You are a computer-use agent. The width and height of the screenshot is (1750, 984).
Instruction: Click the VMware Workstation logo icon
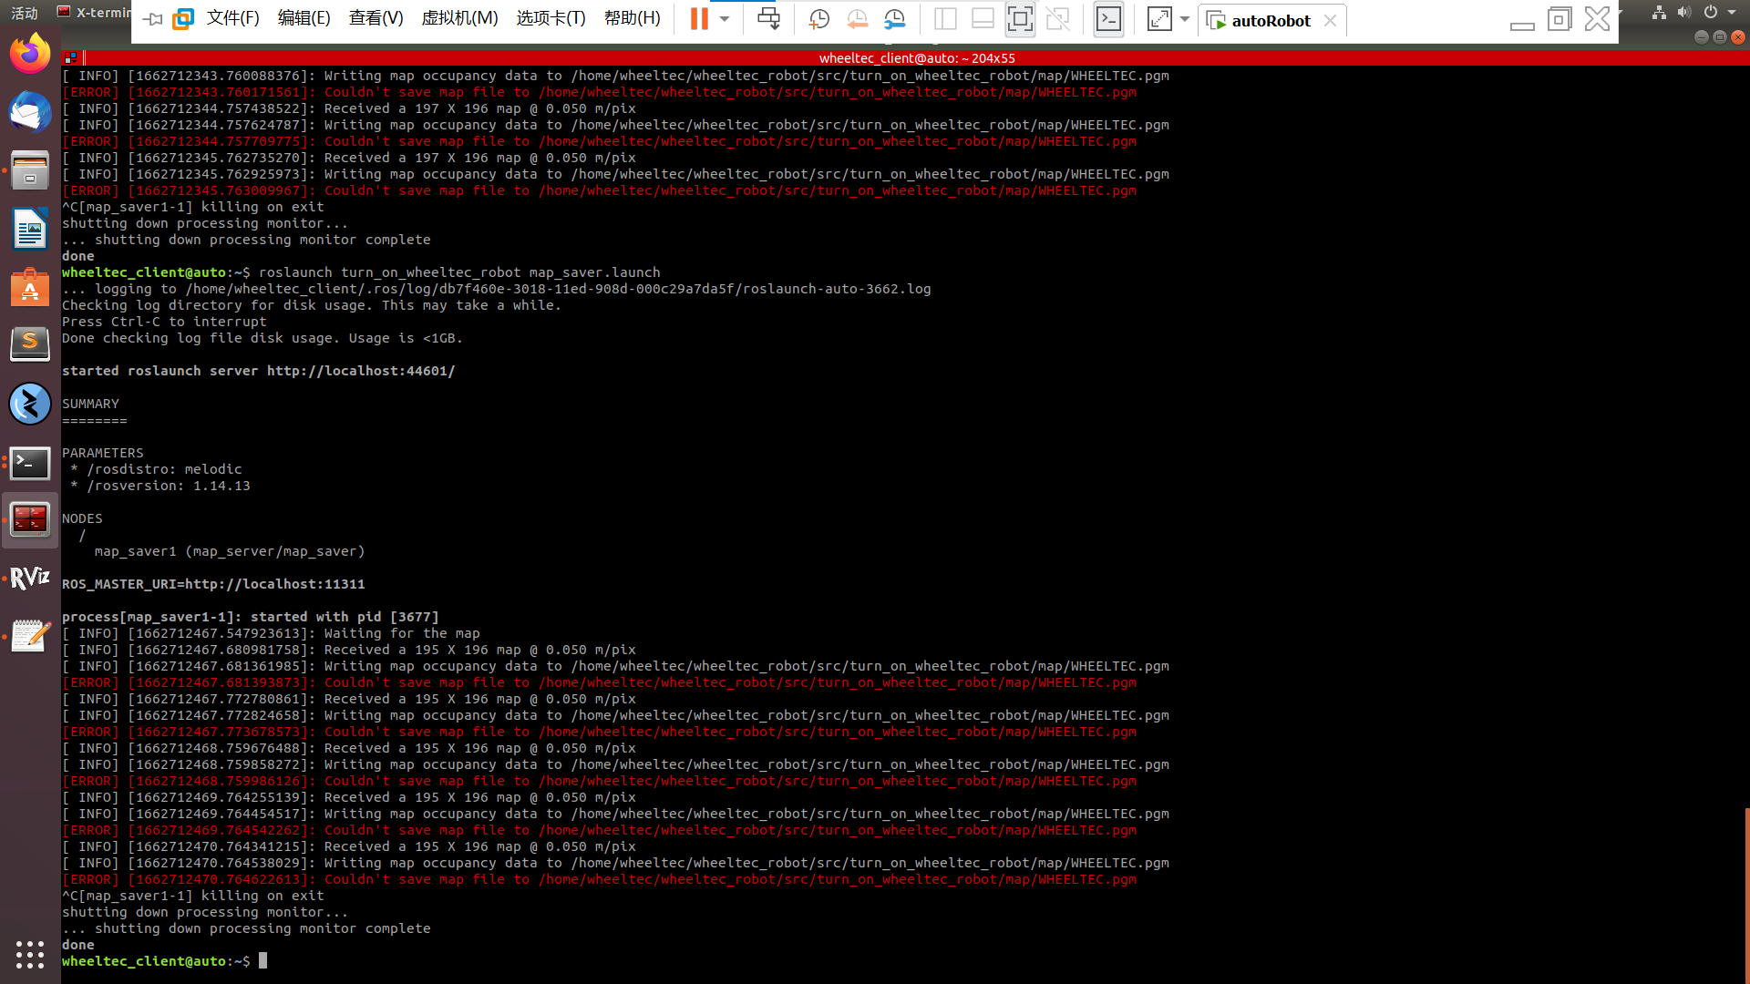(x=183, y=19)
